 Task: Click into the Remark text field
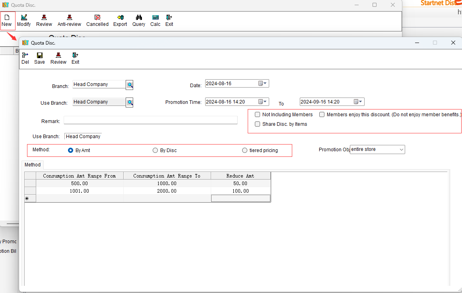point(150,120)
